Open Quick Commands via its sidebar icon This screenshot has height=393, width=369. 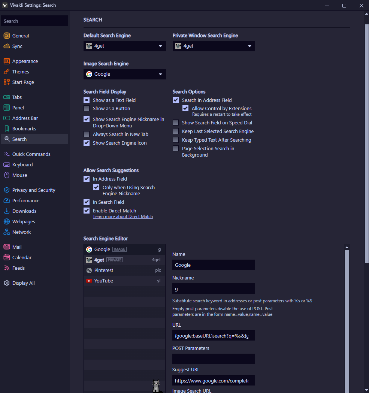[6, 154]
